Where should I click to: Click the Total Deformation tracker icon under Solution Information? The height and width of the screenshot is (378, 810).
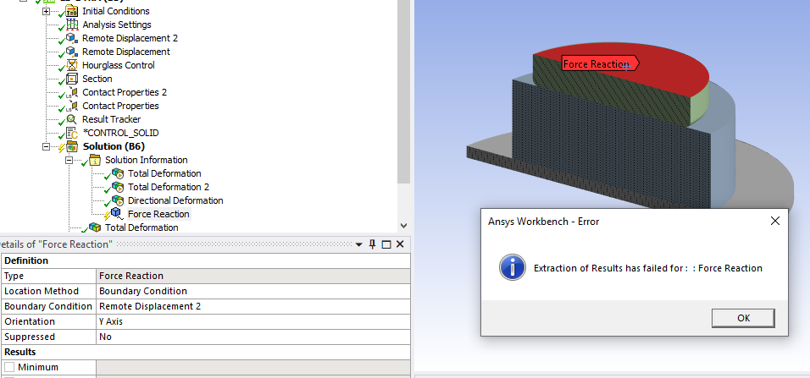pyautogui.click(x=117, y=173)
